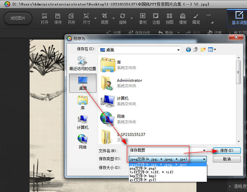This screenshot has height=192, width=247.
Task: Select 网络 system folder in file list
Action: click(x=119, y=119)
